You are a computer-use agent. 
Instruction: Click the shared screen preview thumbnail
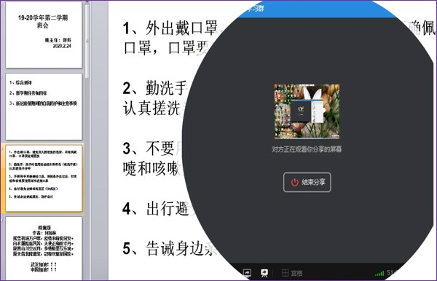(x=307, y=111)
